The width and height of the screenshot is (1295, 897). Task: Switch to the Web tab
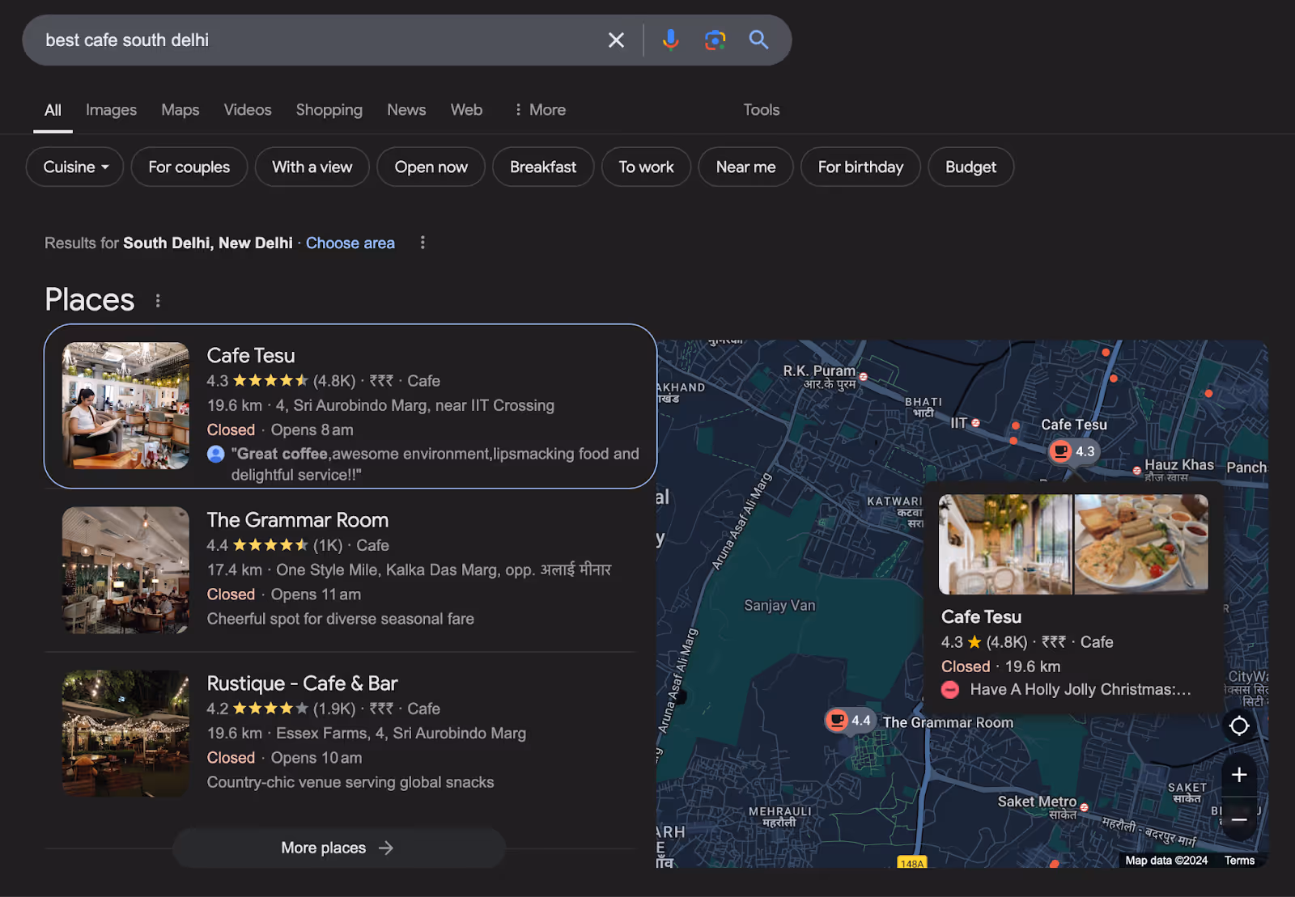click(466, 110)
